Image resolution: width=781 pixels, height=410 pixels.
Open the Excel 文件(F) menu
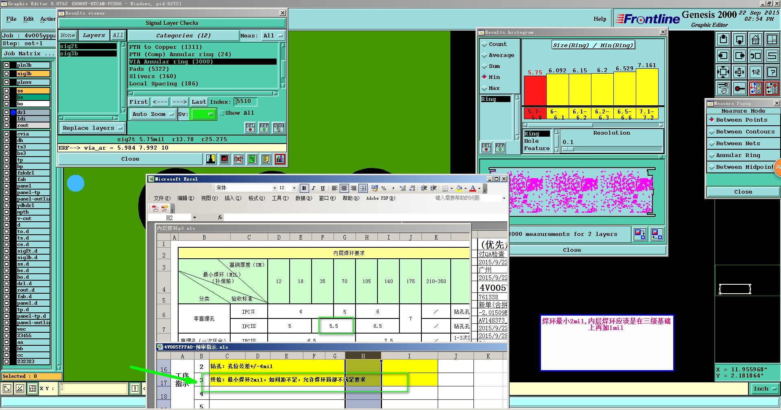162,198
